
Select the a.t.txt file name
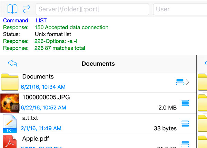click(30, 118)
